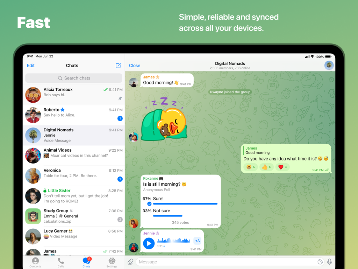Open the Alicia Torreaux chat
The height and width of the screenshot is (269, 358).
pos(74,95)
